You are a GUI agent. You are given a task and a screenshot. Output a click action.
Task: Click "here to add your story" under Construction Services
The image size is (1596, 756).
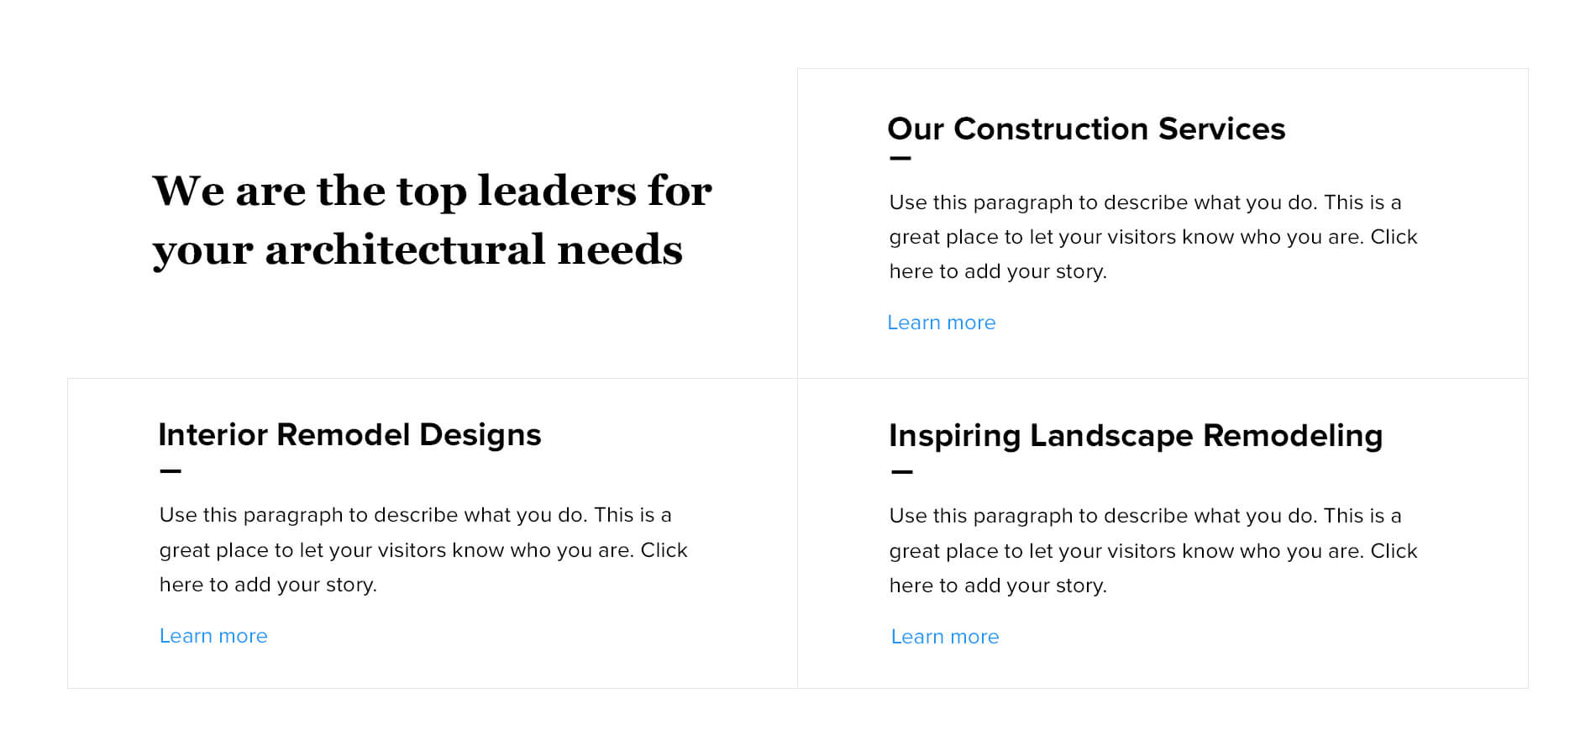point(997,271)
